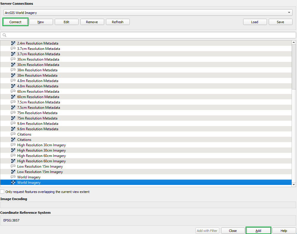The image size is (297, 234).
Task: Click the Help button
Action: pos(284,231)
